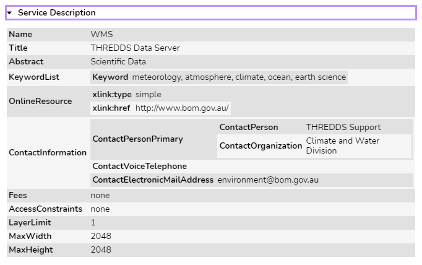Select the WMS name value
422x265 pixels.
coord(101,34)
